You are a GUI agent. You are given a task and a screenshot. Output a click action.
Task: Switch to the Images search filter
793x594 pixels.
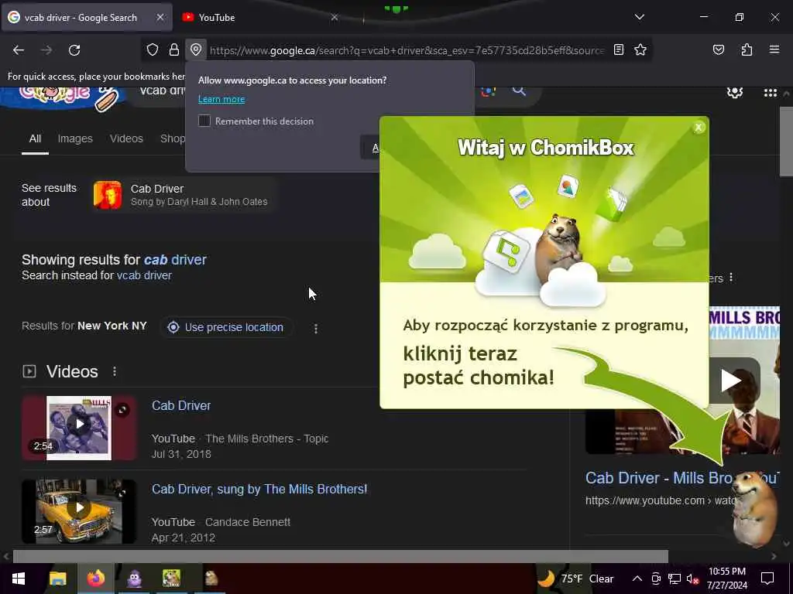tap(75, 138)
